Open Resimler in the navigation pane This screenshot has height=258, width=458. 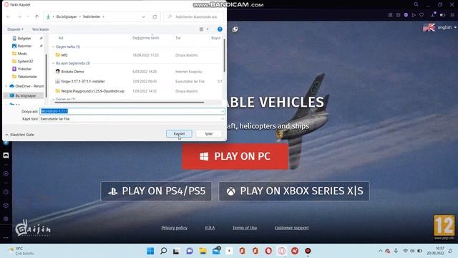[24, 46]
